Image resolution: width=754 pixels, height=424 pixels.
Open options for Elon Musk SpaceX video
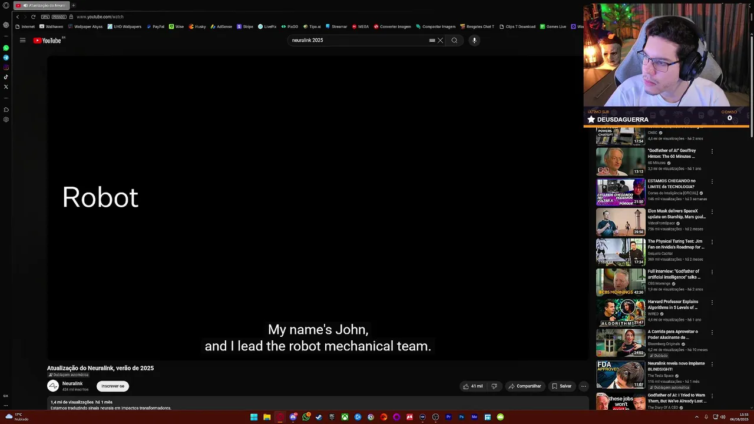pos(712,211)
